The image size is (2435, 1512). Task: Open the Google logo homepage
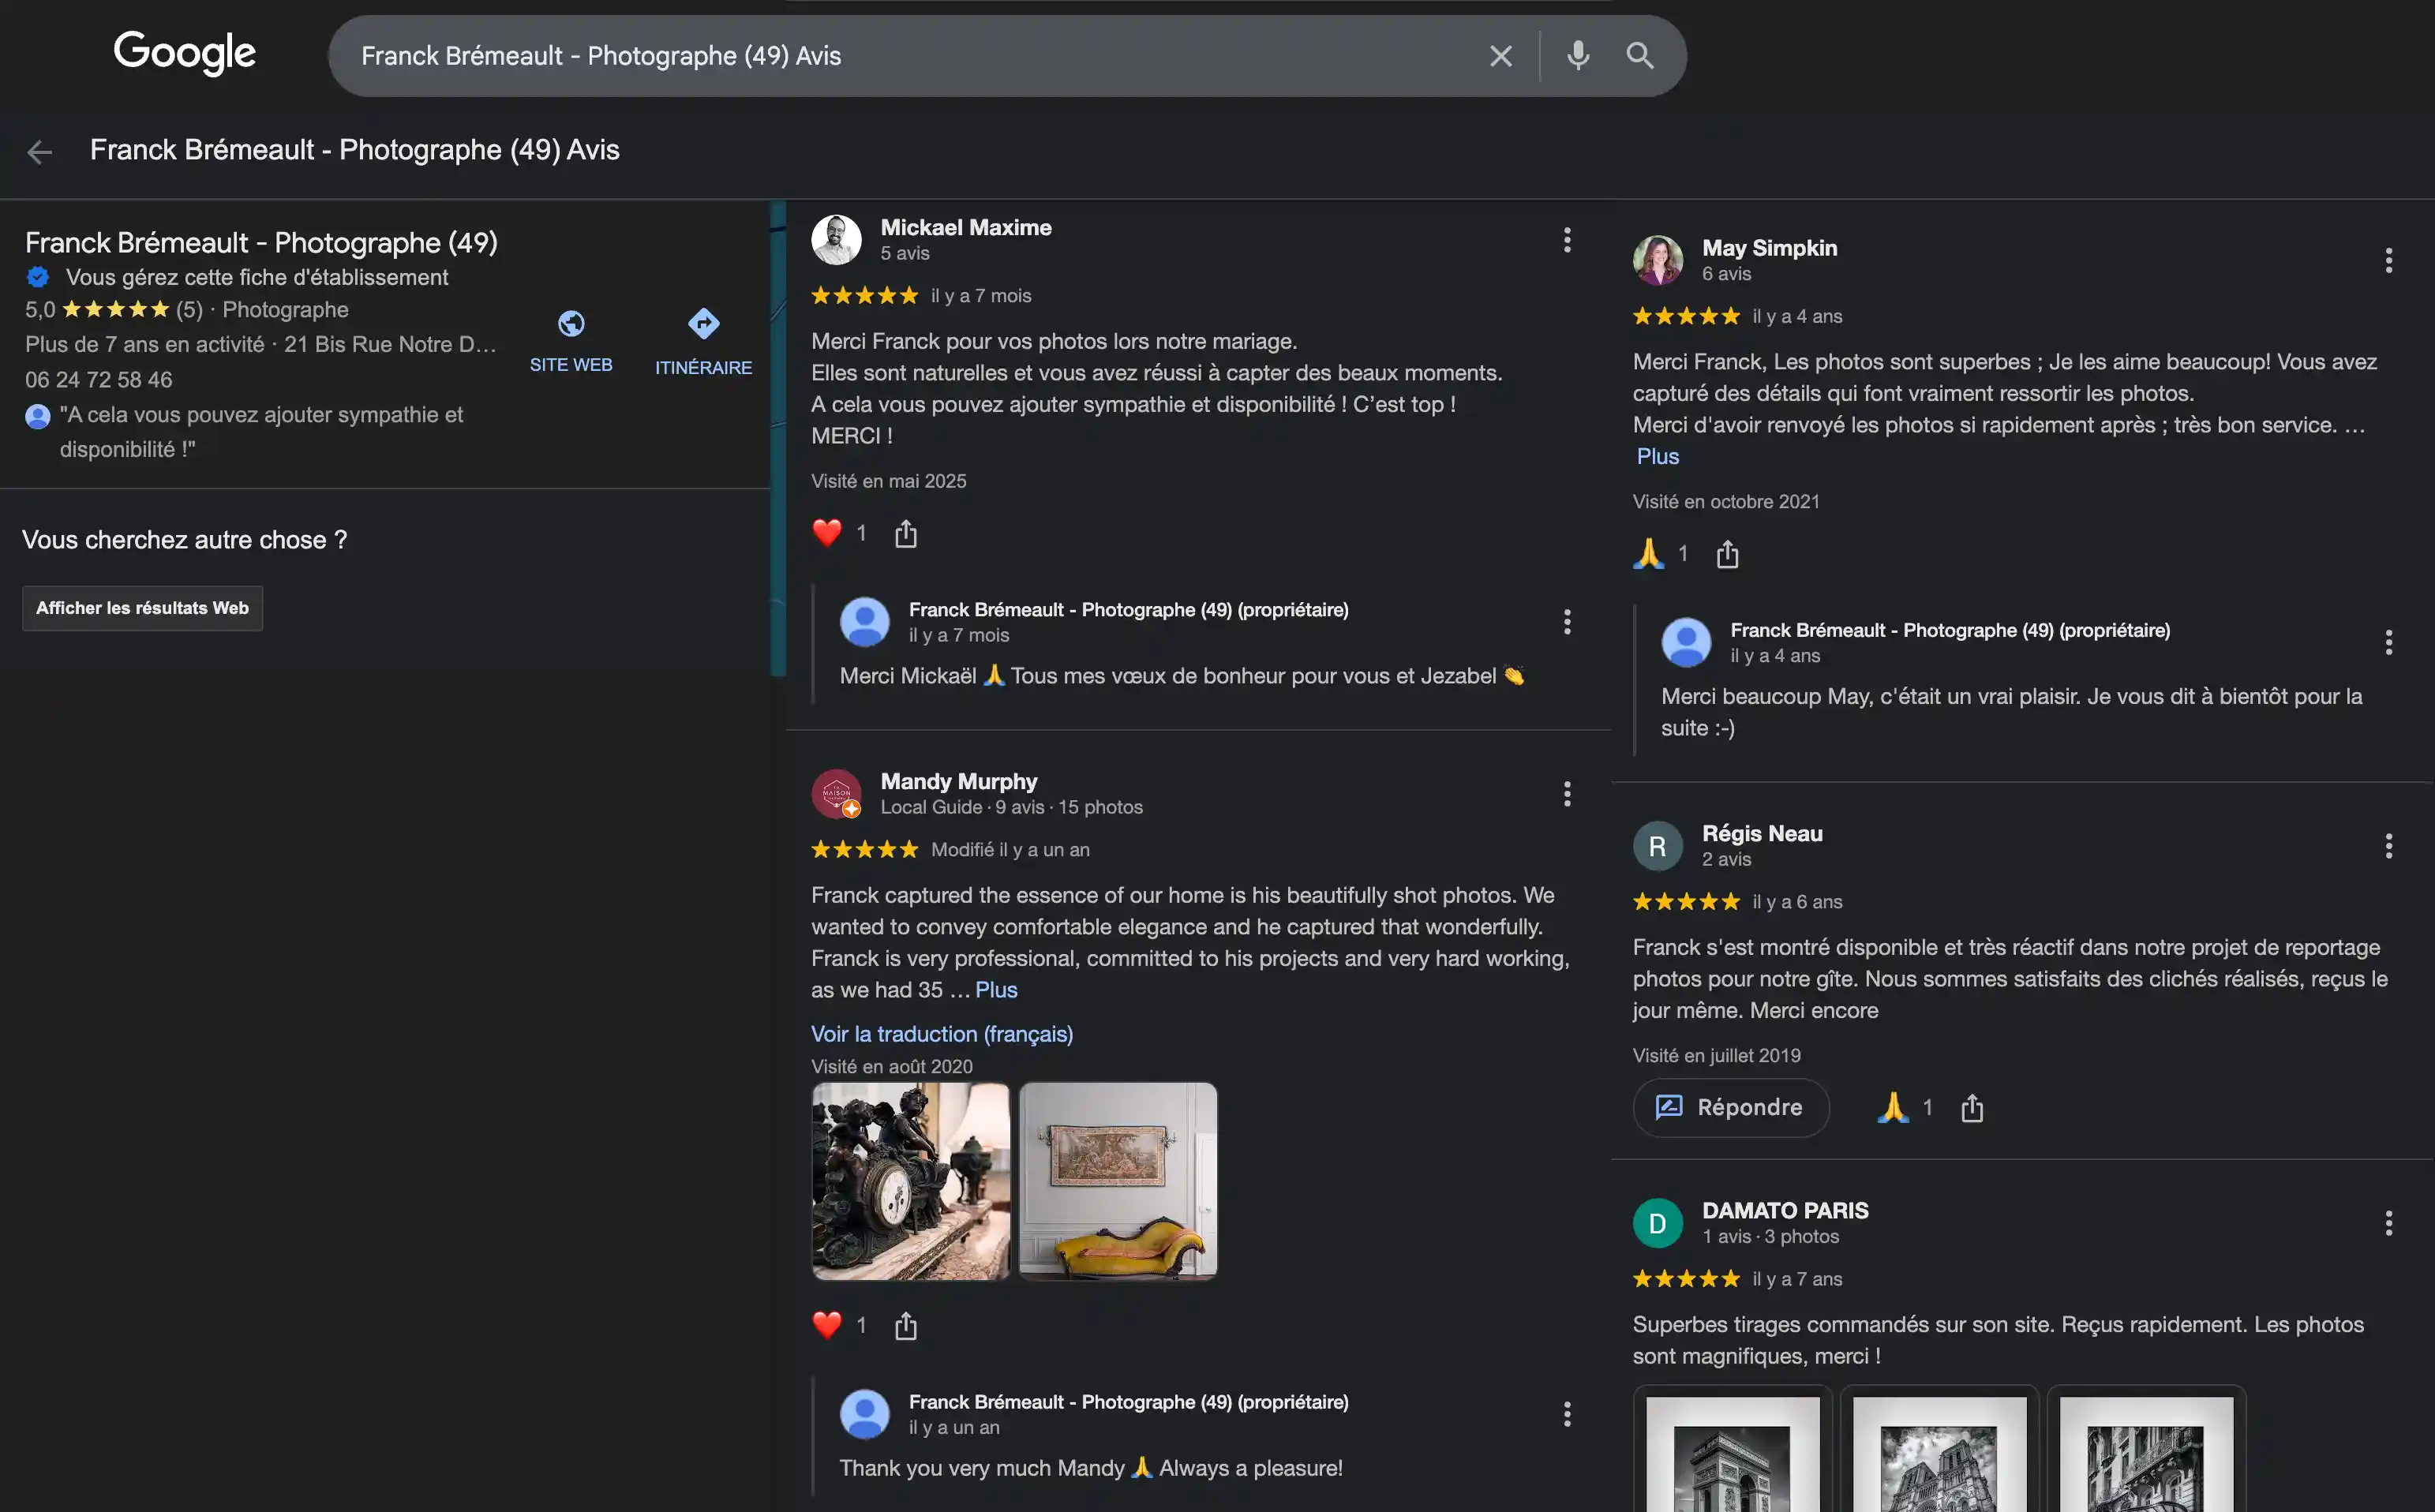[185, 52]
